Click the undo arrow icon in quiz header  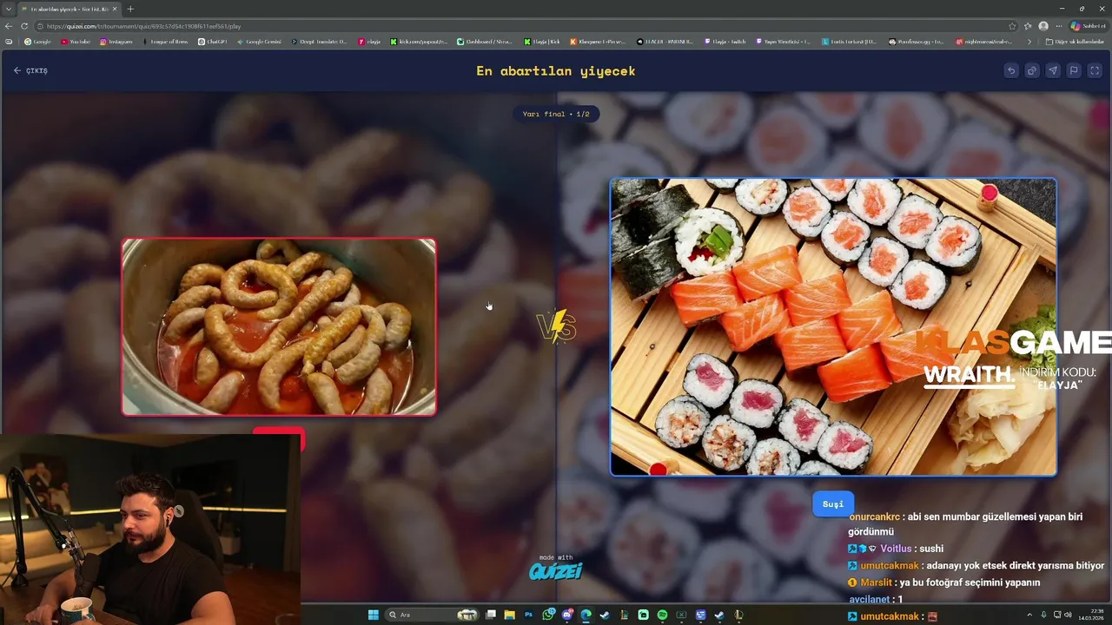1011,70
